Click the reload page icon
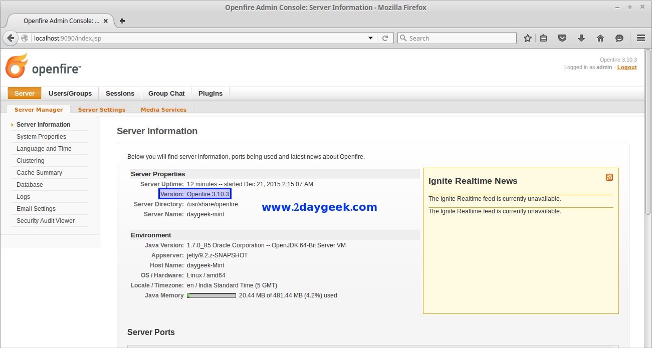This screenshot has height=348, width=652. [385, 38]
